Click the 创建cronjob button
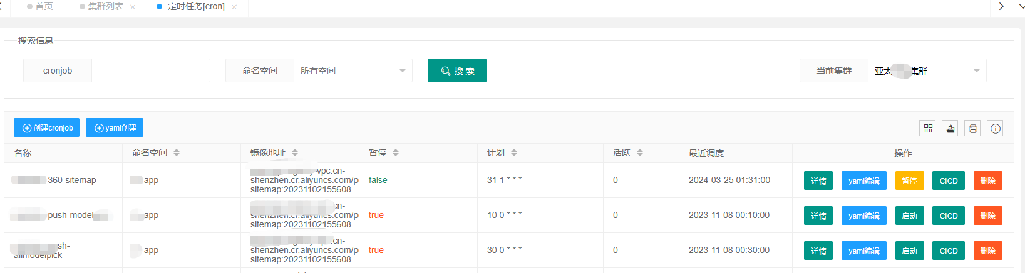 click(x=47, y=127)
